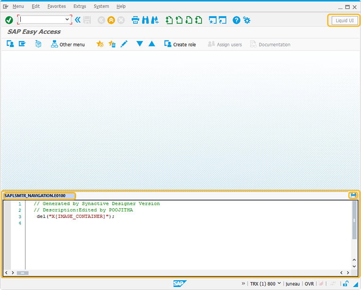Open Customize Local Layout gear icon
Image resolution: width=361 pixels, height=290 pixels.
[247, 20]
